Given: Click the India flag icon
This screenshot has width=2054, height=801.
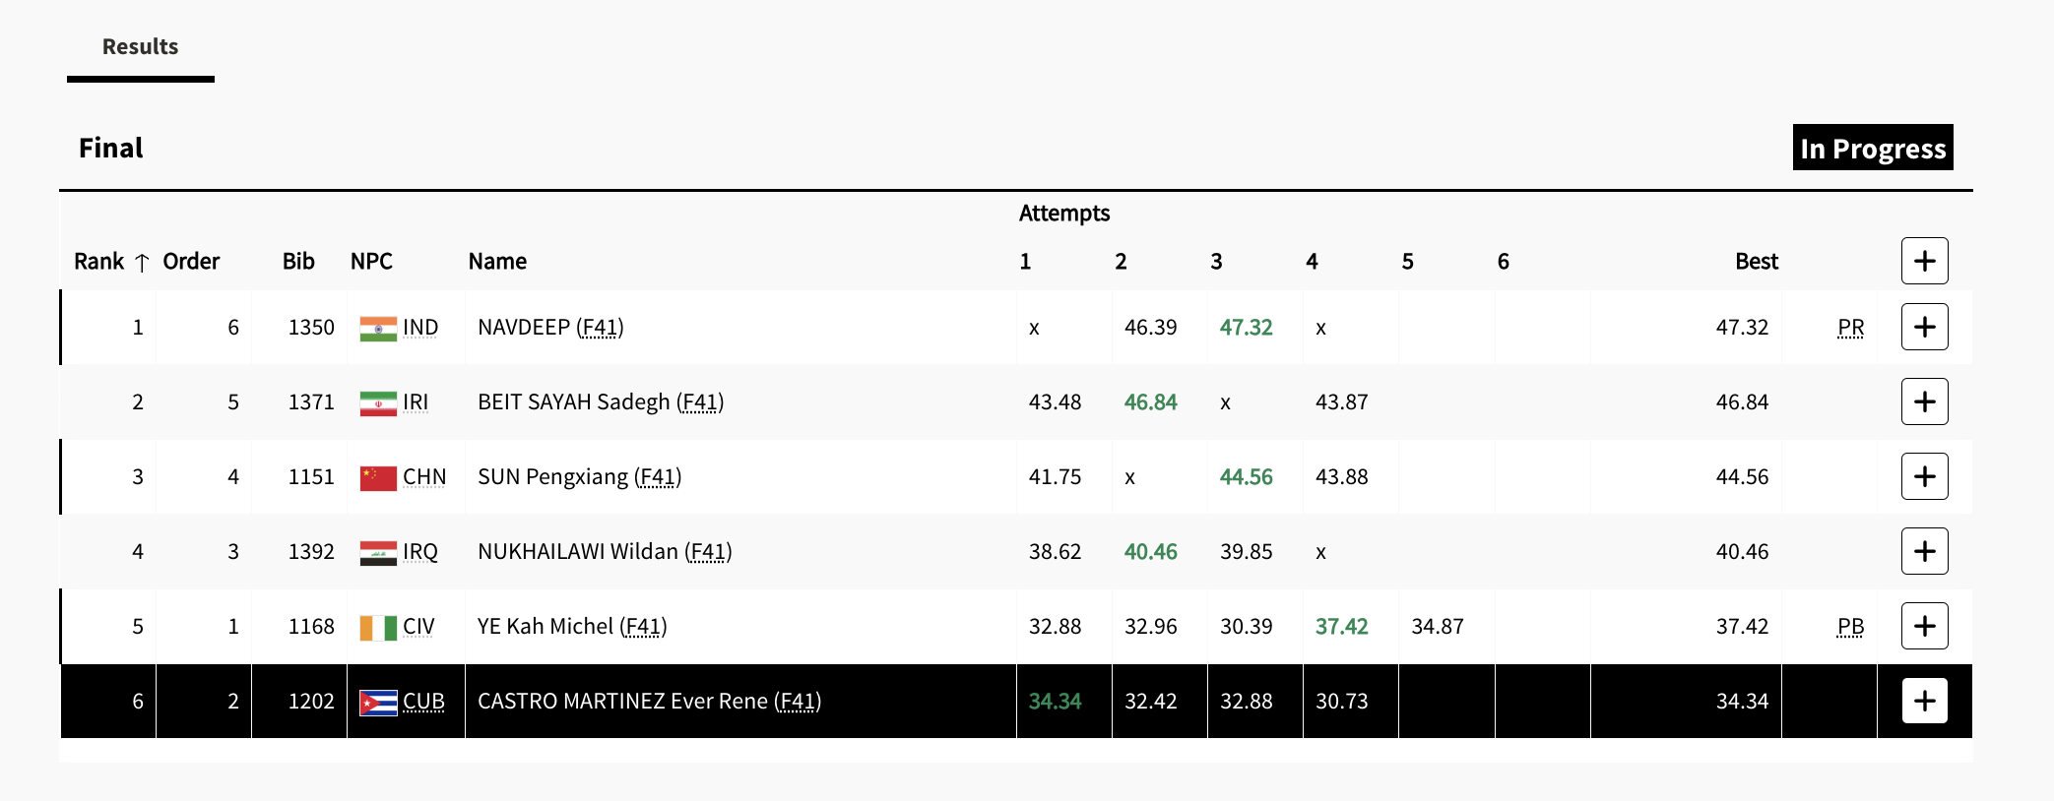Looking at the screenshot, I should tap(378, 328).
